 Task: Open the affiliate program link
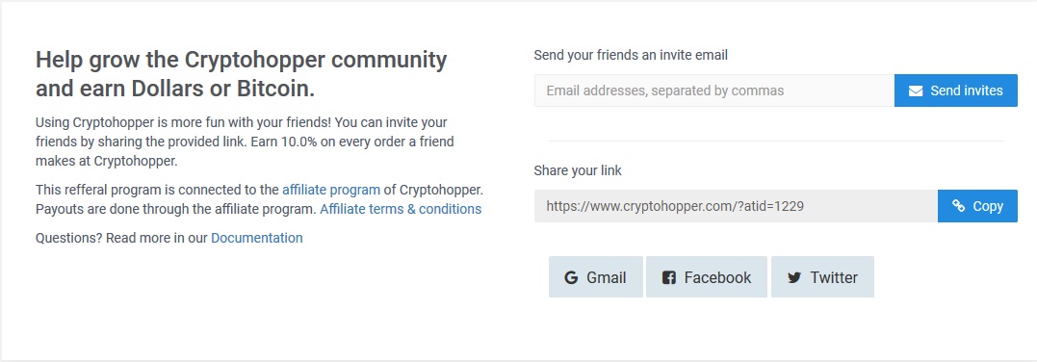[x=331, y=190]
